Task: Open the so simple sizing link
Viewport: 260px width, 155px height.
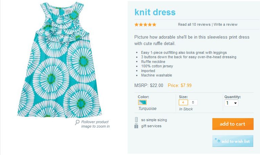Action: coord(154,120)
